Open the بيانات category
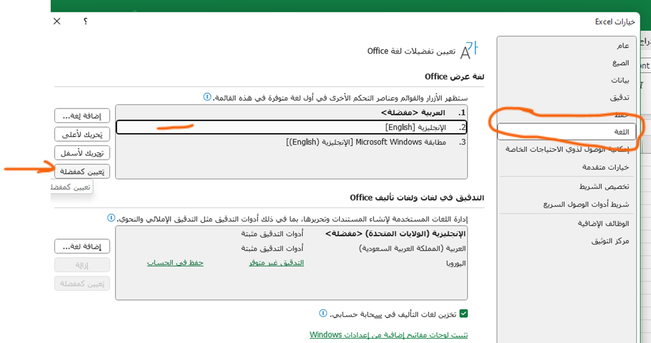 click(566, 80)
